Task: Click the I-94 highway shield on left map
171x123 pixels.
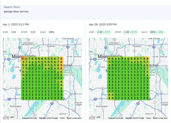Action: pos(19,48)
